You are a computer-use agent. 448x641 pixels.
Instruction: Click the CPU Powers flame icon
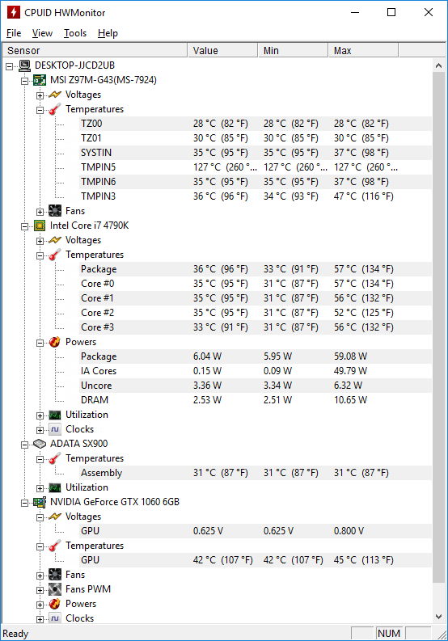pos(55,342)
